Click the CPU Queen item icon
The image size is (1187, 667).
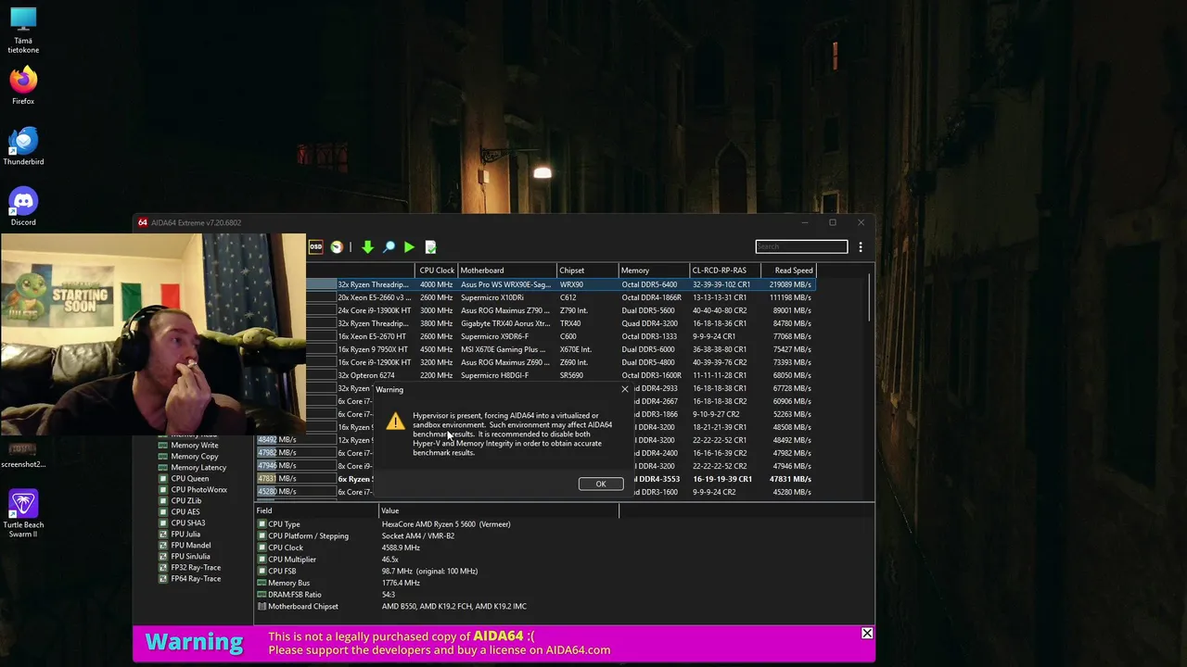tap(163, 479)
